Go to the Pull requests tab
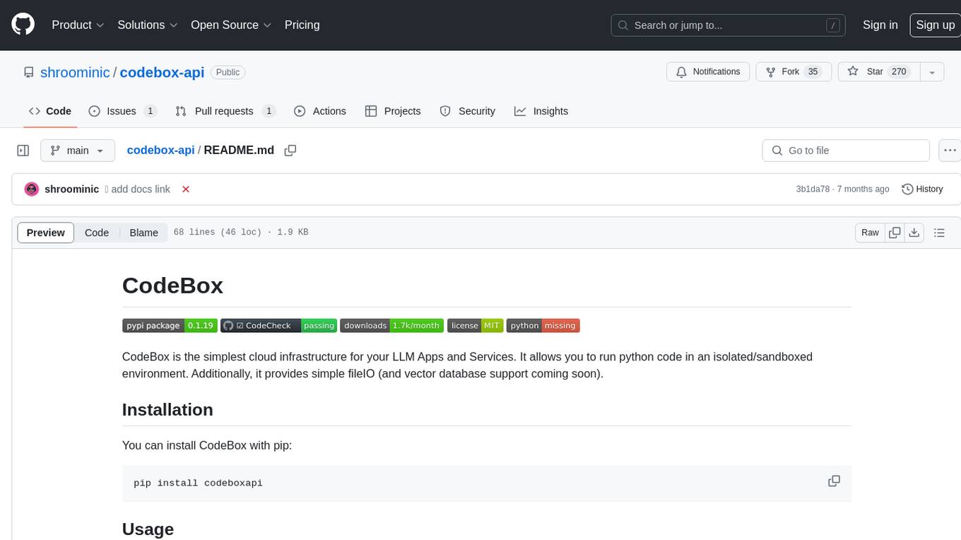Screen dimensions: 961x540 click(225, 111)
